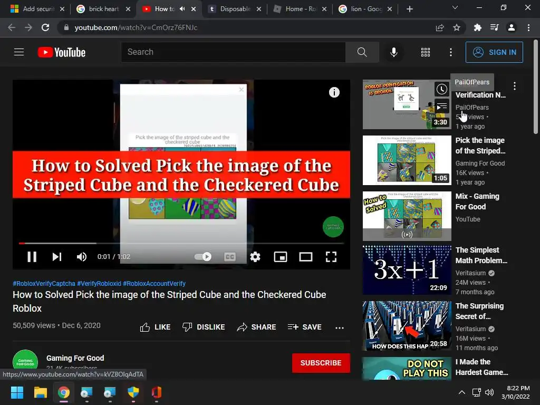Screen dimensions: 540x405
Task: Open options menu for Verification video
Action: 515,86
